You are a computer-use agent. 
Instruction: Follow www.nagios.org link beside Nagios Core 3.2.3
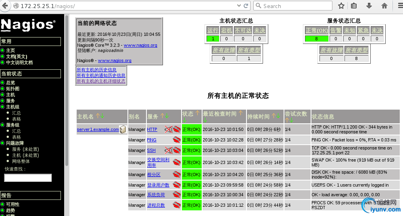[x=140, y=45]
